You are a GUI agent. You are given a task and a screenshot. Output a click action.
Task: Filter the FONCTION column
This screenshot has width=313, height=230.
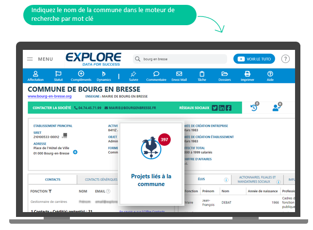50,191
